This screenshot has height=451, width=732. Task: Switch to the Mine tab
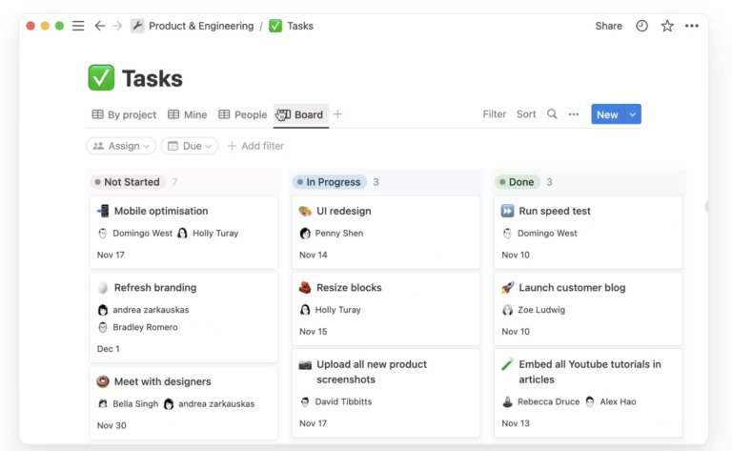pos(188,114)
